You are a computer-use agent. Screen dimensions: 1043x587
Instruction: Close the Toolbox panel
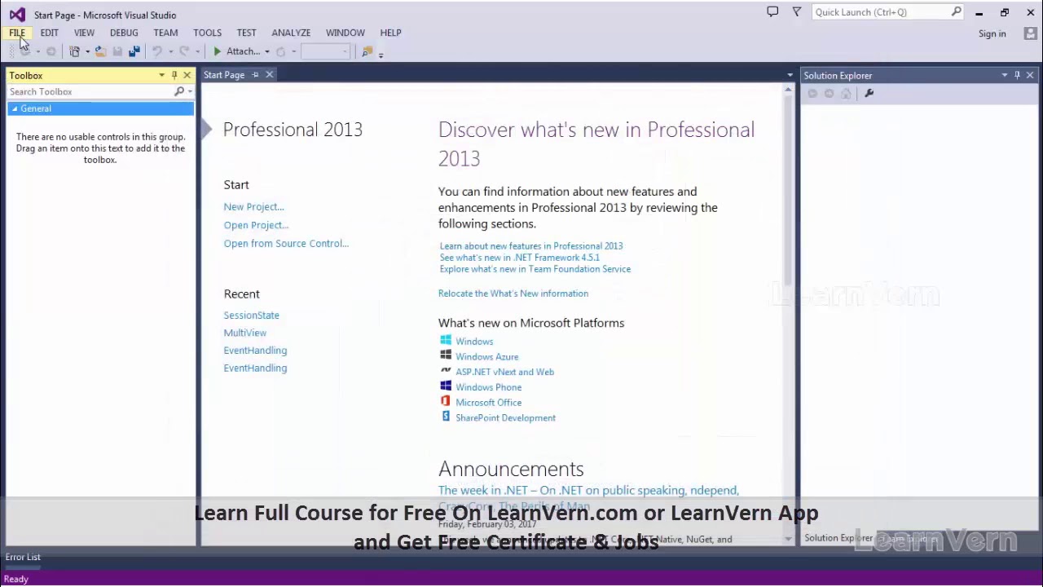187,75
